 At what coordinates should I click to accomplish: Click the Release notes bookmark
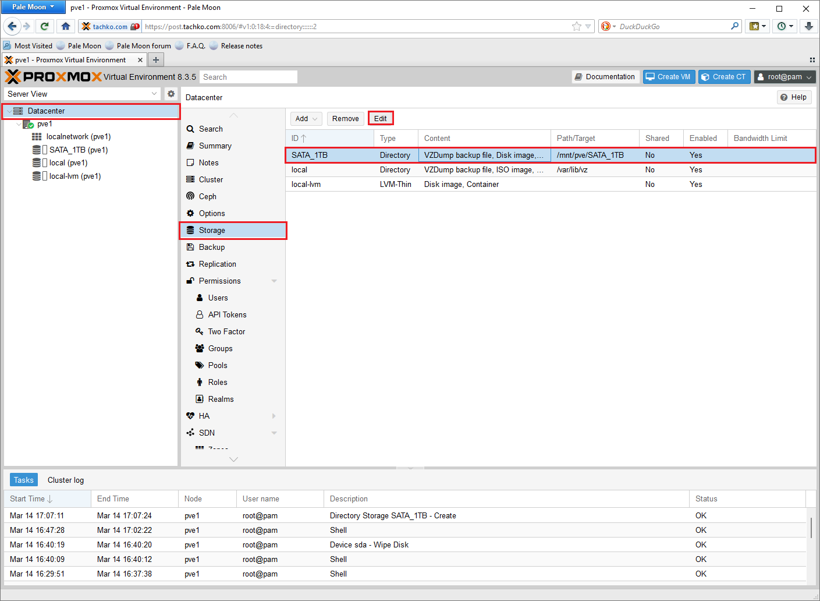pos(236,46)
